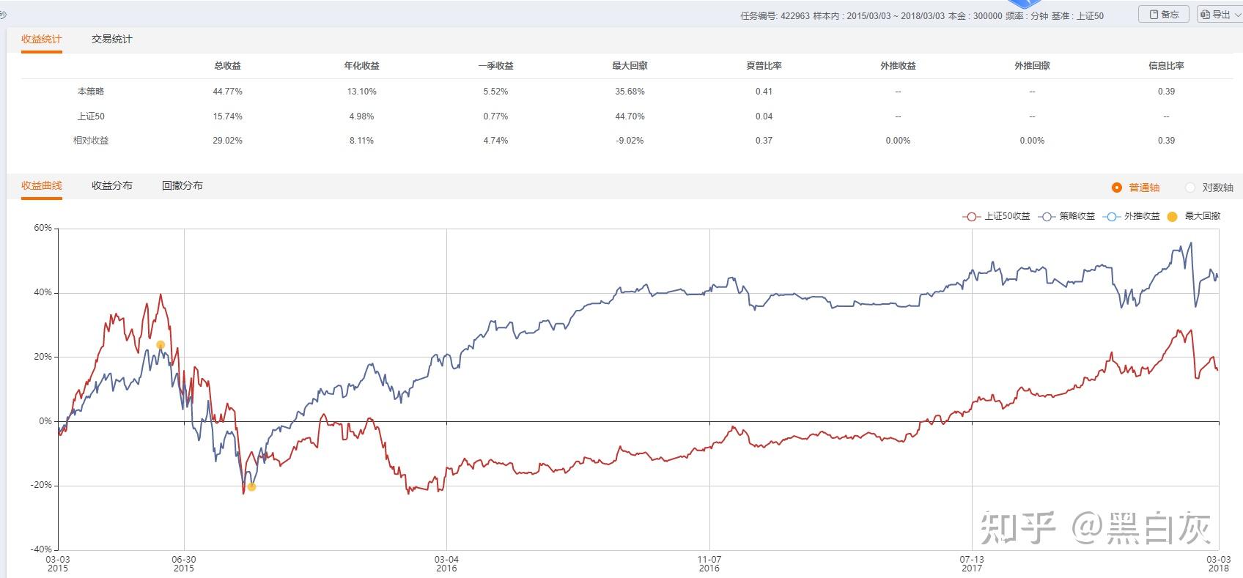Toggle the 上证50收益 legend marker
Screen dimensions: 1243x578
coord(971,217)
